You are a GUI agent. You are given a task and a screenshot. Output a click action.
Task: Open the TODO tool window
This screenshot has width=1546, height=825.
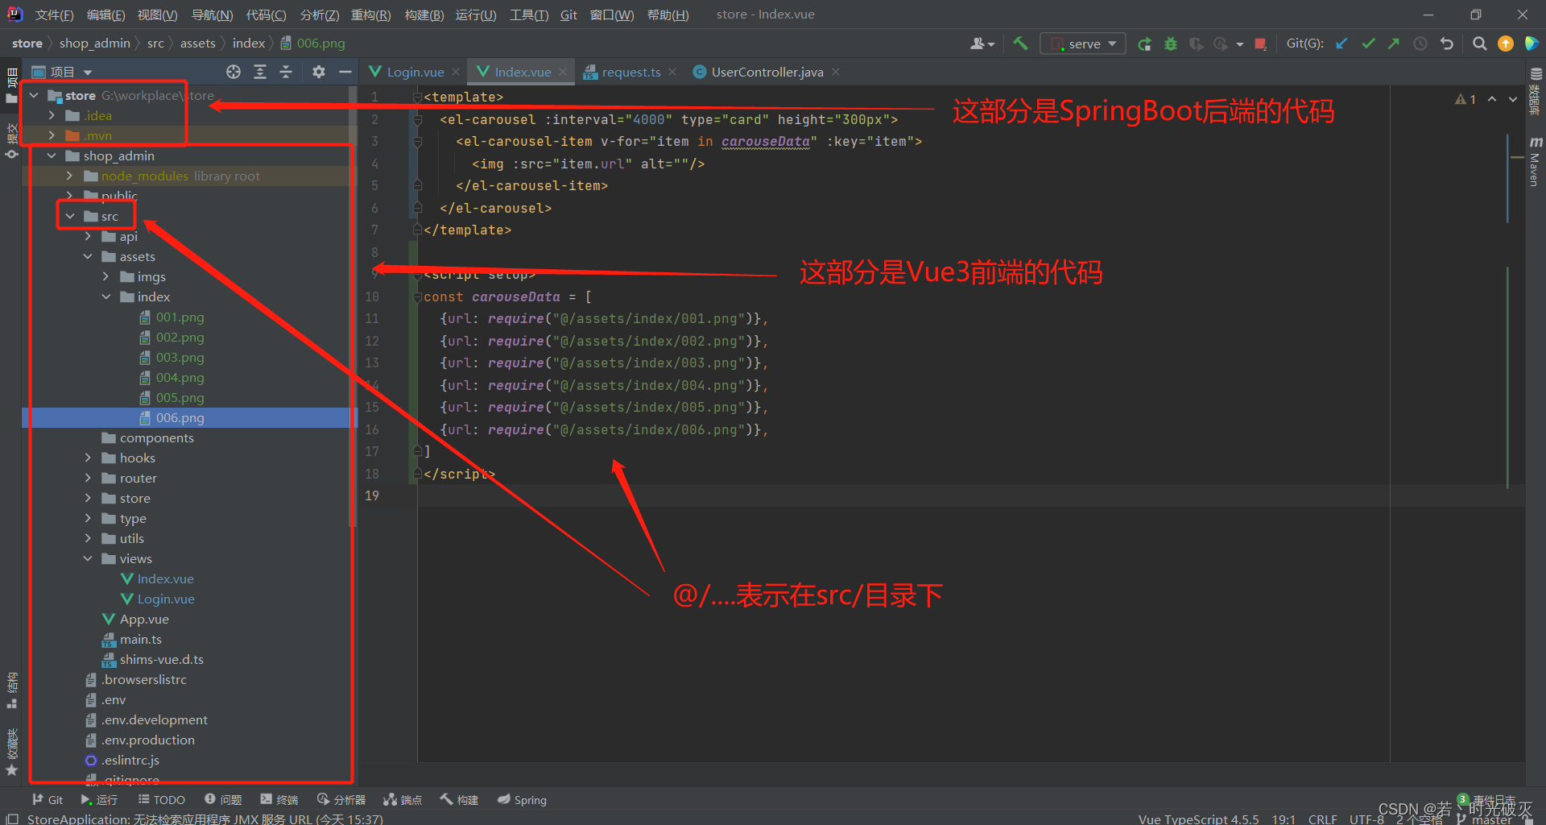click(162, 799)
